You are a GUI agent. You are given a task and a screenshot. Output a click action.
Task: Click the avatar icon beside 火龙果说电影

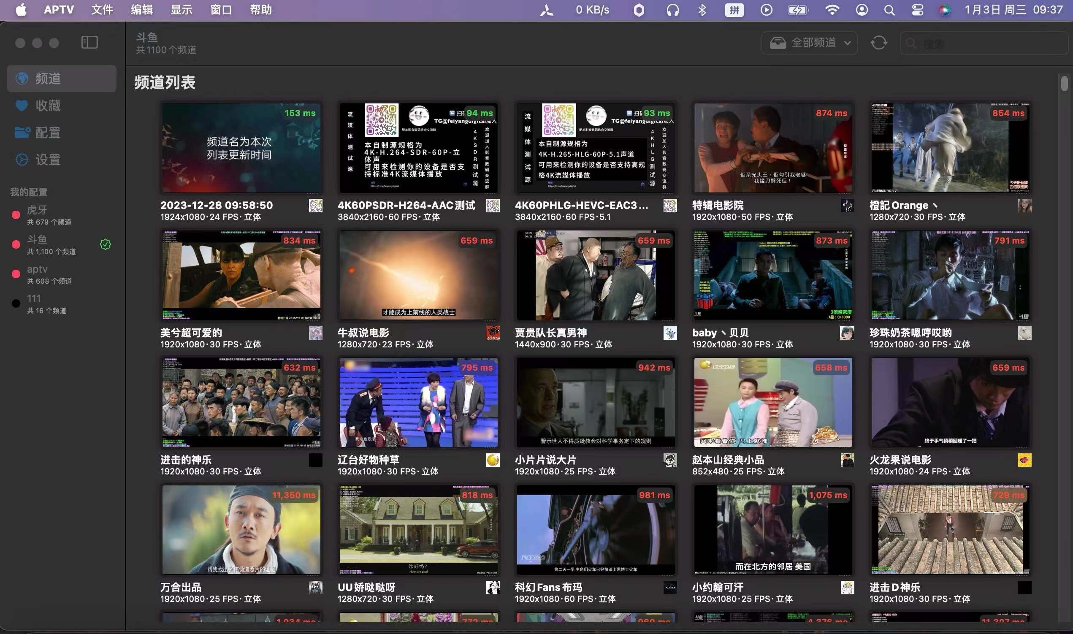click(1024, 460)
